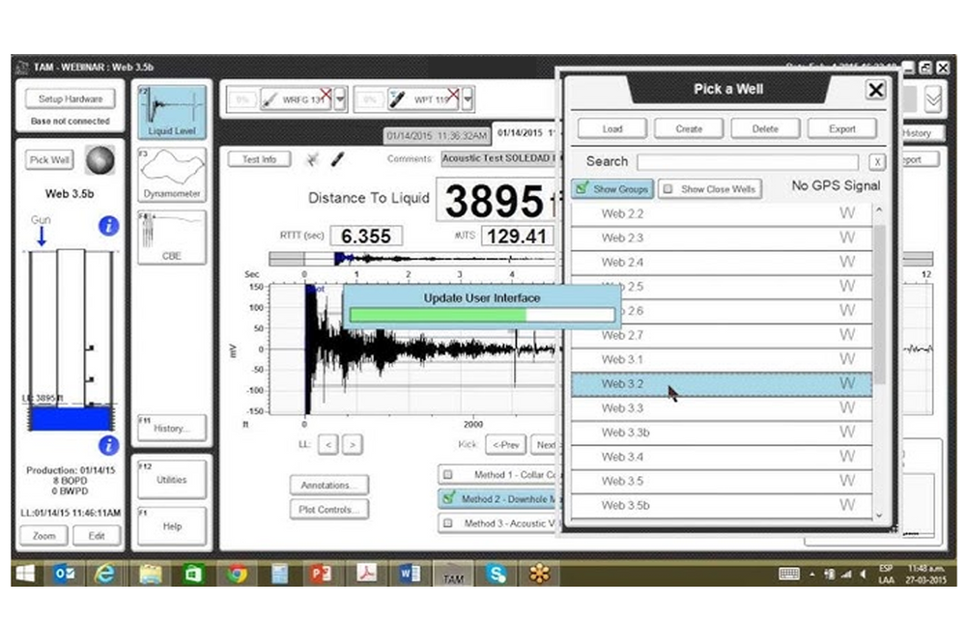Uncheck the Show Groups checkbox
966x644 pixels.
tap(582, 189)
